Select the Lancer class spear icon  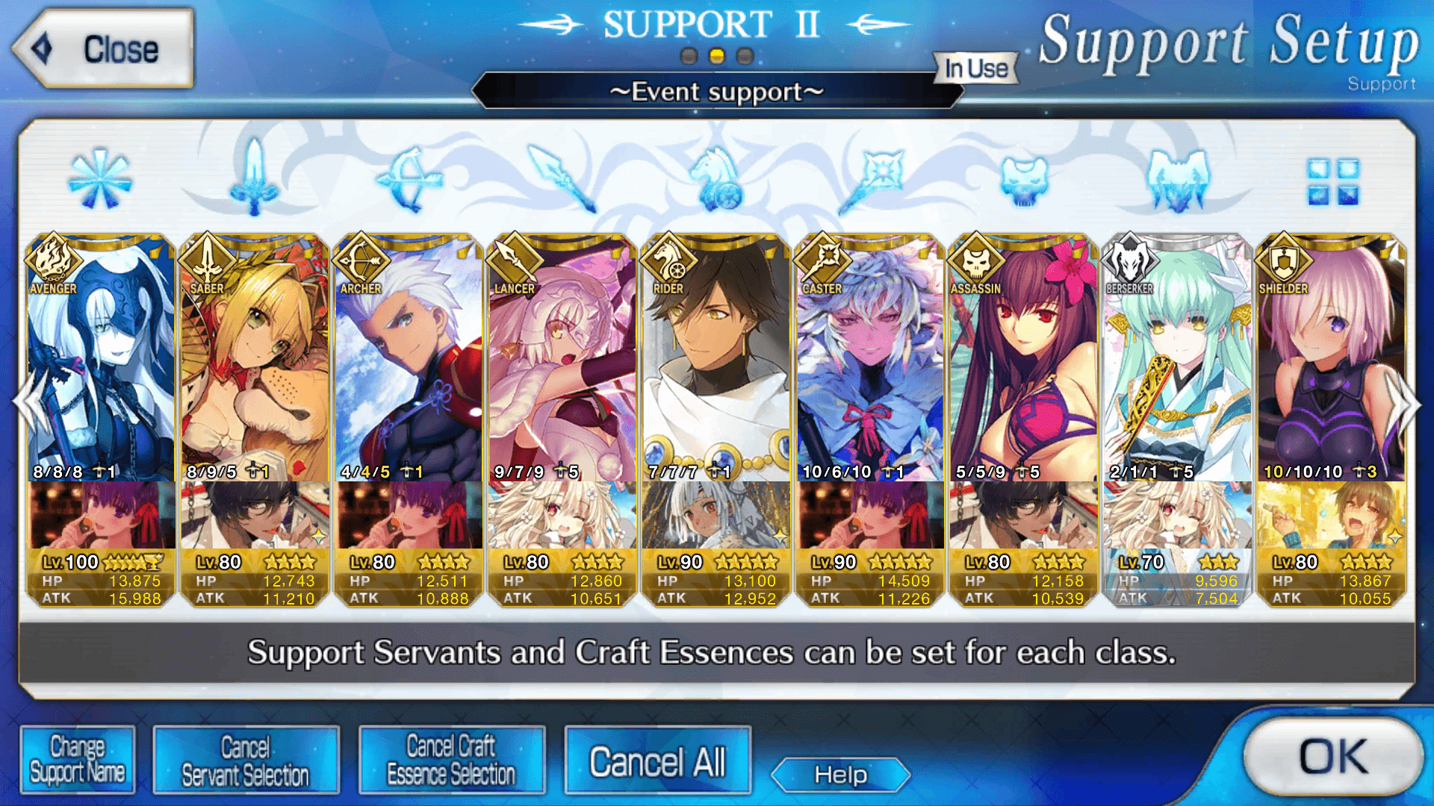[x=563, y=178]
